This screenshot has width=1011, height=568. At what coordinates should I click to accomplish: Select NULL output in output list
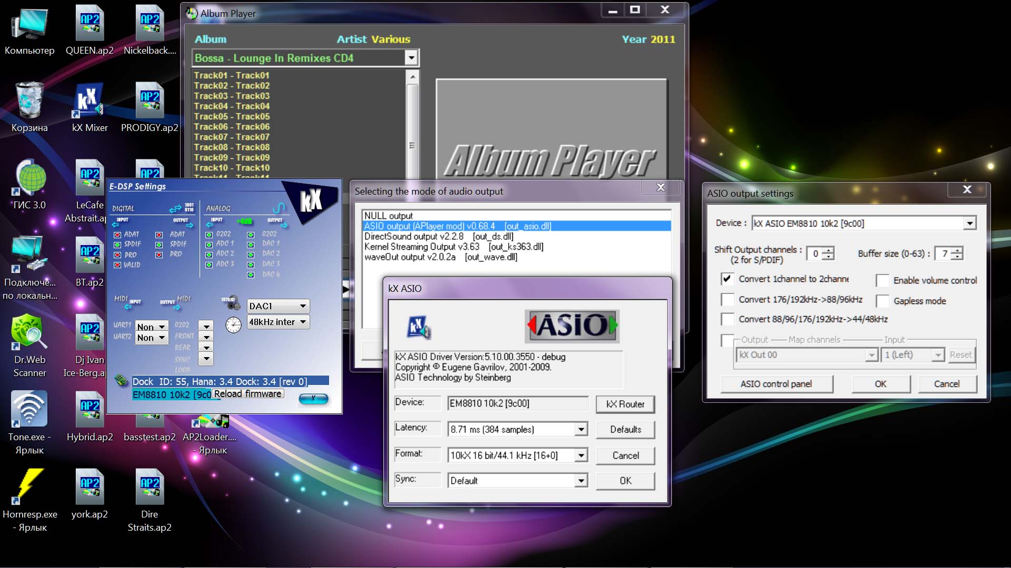click(x=517, y=216)
